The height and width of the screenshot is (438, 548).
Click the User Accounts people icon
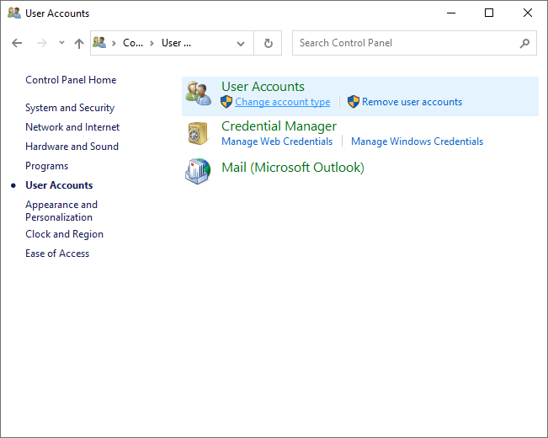199,93
